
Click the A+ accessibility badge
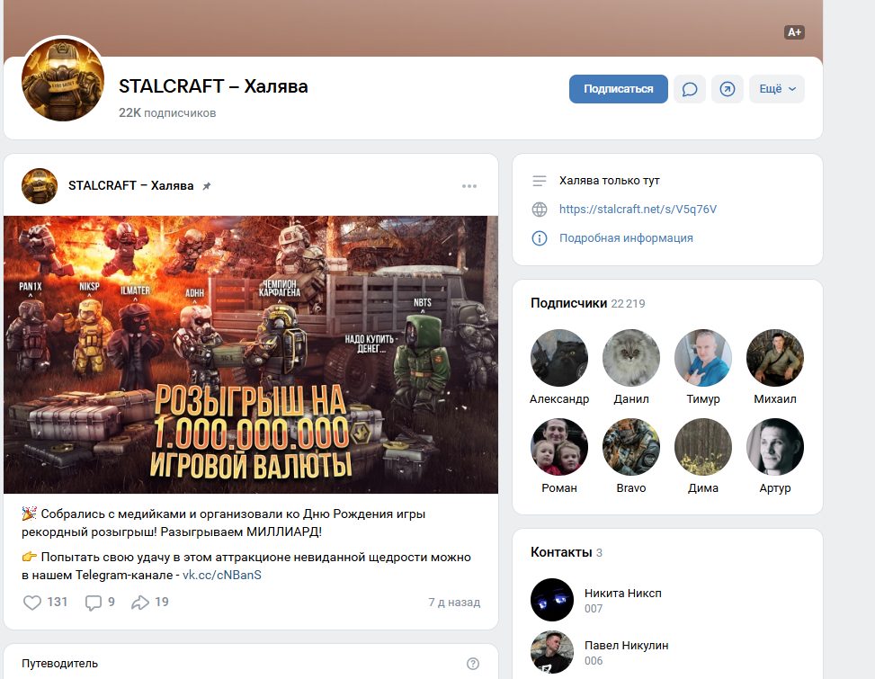click(x=794, y=32)
